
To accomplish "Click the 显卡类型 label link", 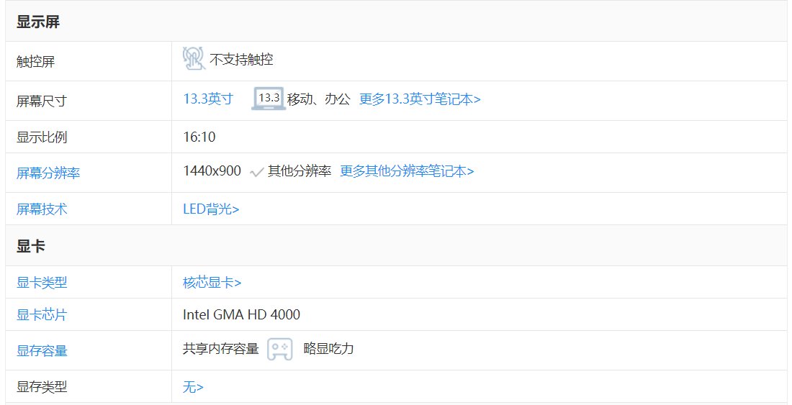I will tap(42, 282).
